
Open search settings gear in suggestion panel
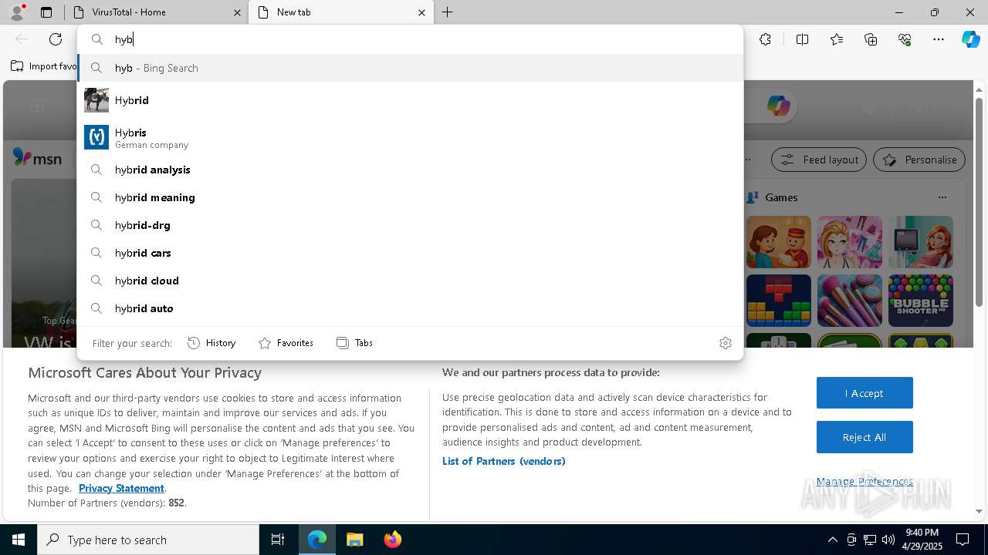[x=725, y=343]
